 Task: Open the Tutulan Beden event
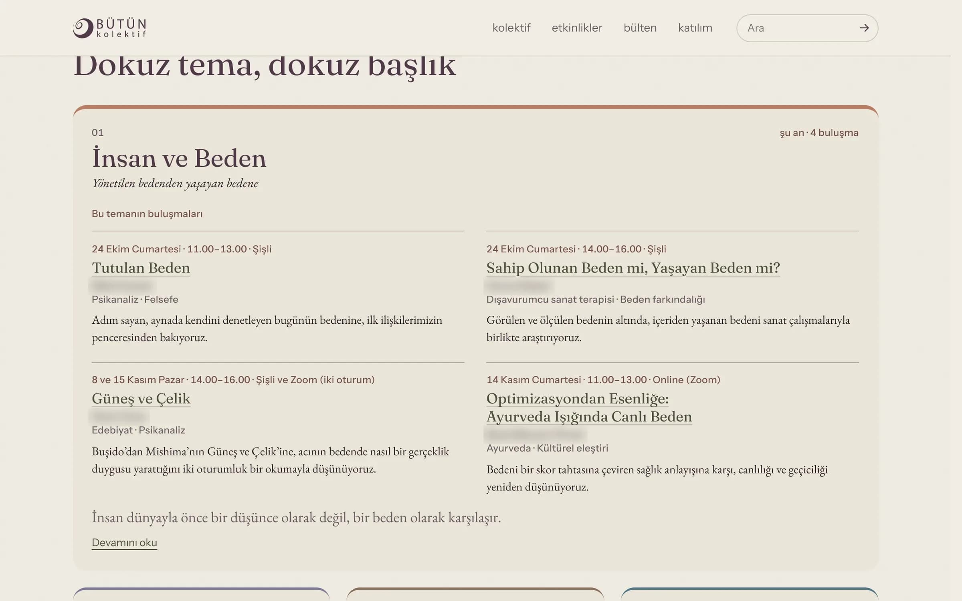(x=141, y=268)
